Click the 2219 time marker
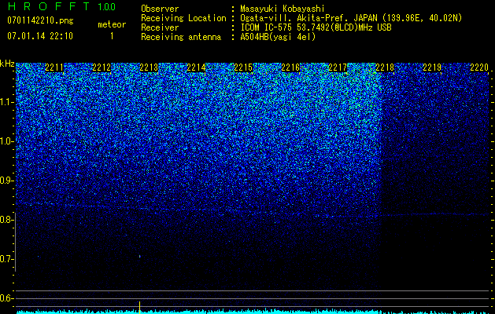The width and height of the screenshot is (495, 314). click(x=432, y=68)
